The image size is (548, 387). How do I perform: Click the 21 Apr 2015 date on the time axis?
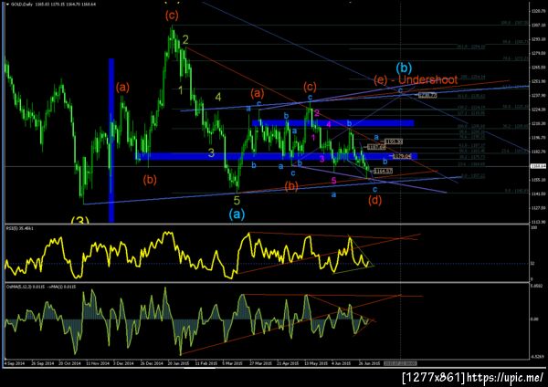coord(289,363)
